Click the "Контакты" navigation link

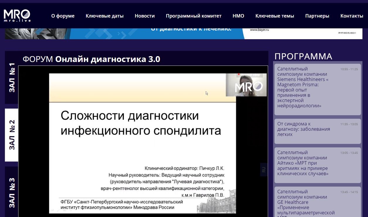tap(352, 16)
